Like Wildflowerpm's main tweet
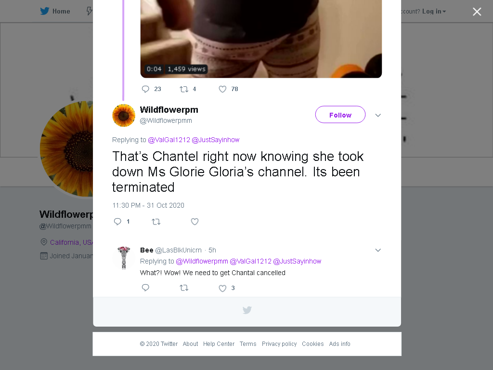Screen dimensions: 493x370 195,222
